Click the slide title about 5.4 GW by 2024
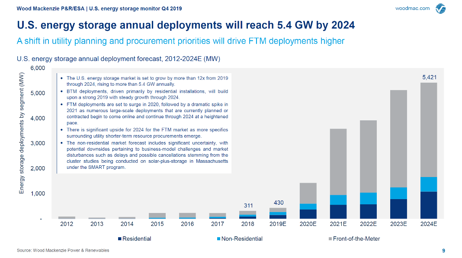The image size is (462, 258). click(186, 25)
